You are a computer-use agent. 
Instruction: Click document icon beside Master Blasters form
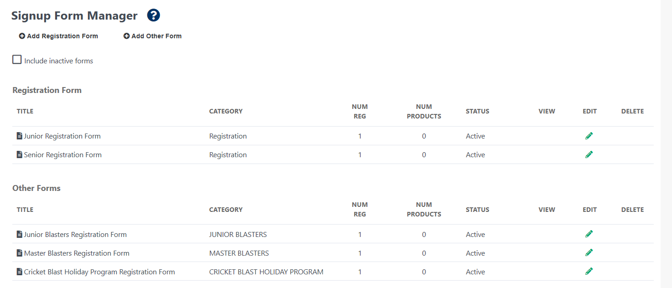(x=19, y=253)
